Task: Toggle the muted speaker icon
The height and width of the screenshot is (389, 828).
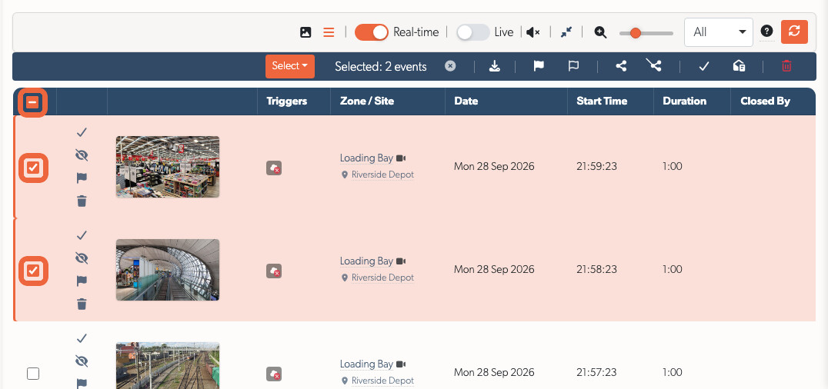Action: [533, 32]
